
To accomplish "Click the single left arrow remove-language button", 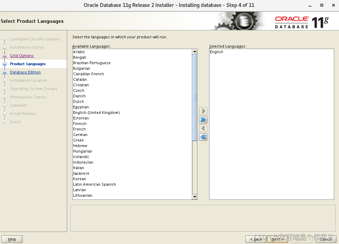I will 203,128.
